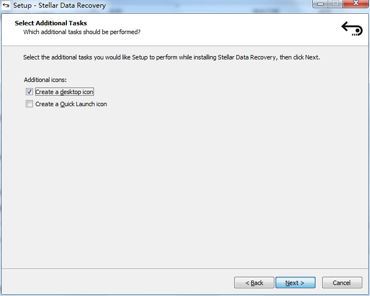Click the 'Setup - Stellar Data Recovery' title text
This screenshot has width=370, height=296.
[x=59, y=6]
